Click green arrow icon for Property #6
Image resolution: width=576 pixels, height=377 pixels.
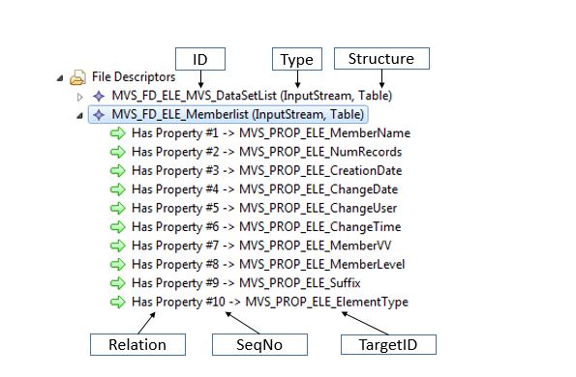(x=118, y=226)
